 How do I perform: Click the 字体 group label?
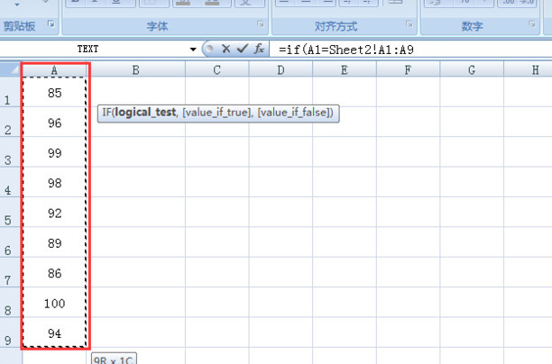[157, 26]
